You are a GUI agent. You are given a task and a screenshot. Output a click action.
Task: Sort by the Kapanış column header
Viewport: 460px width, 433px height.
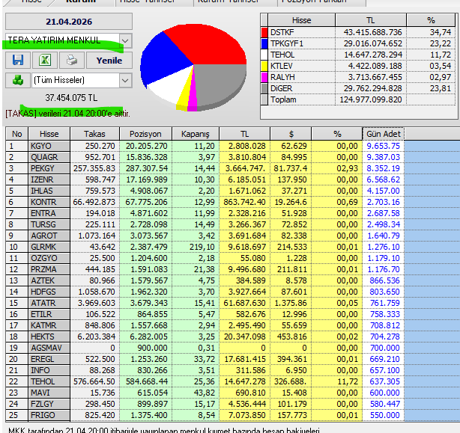196,134
